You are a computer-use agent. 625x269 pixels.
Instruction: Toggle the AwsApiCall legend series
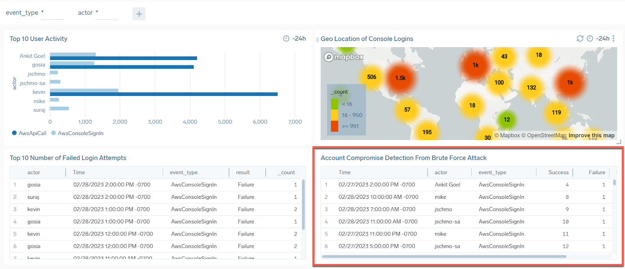point(29,133)
